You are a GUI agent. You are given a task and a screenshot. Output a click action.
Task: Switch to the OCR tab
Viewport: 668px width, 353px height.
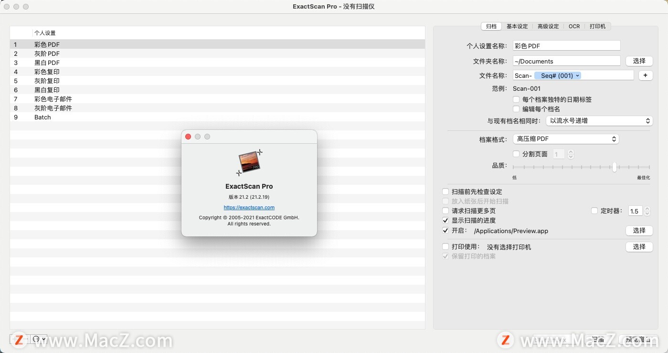(574, 26)
